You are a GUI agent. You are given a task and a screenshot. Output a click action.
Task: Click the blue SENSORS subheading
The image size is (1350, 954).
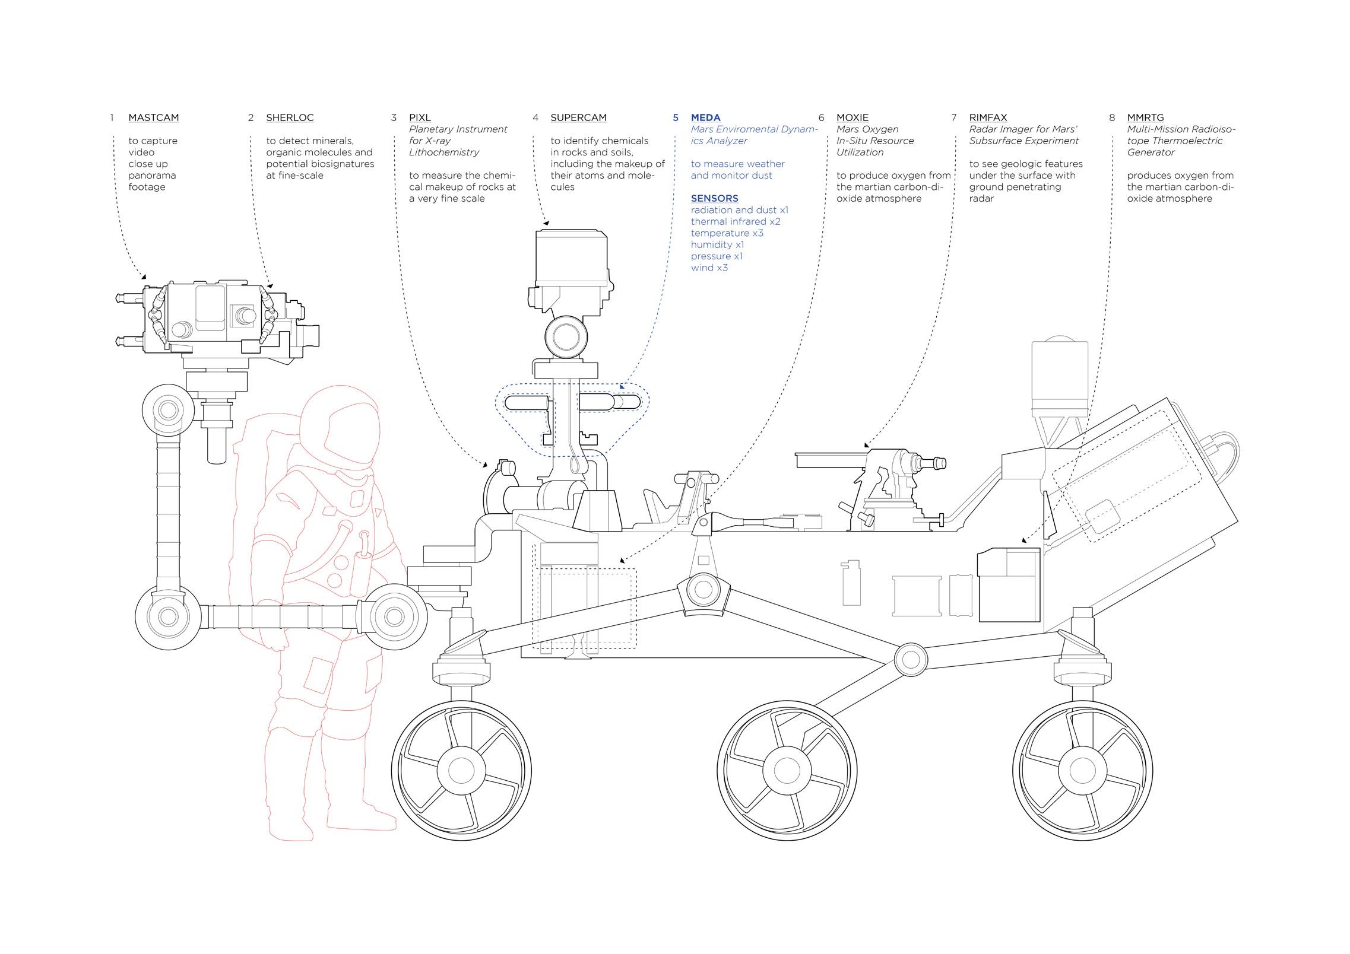click(714, 198)
